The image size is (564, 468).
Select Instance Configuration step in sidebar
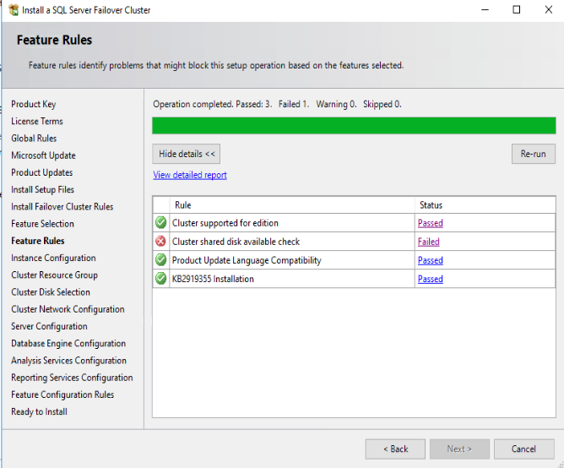53,258
